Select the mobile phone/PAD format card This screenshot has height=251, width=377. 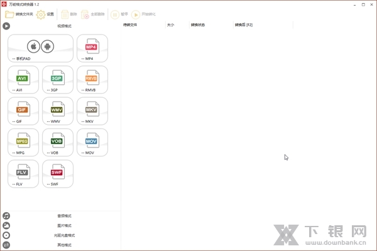[x=40, y=48]
